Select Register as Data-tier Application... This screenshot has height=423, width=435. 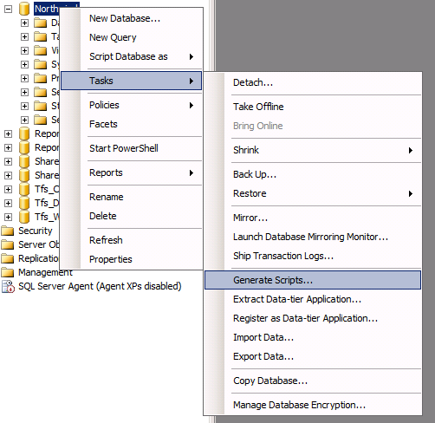pyautogui.click(x=313, y=318)
